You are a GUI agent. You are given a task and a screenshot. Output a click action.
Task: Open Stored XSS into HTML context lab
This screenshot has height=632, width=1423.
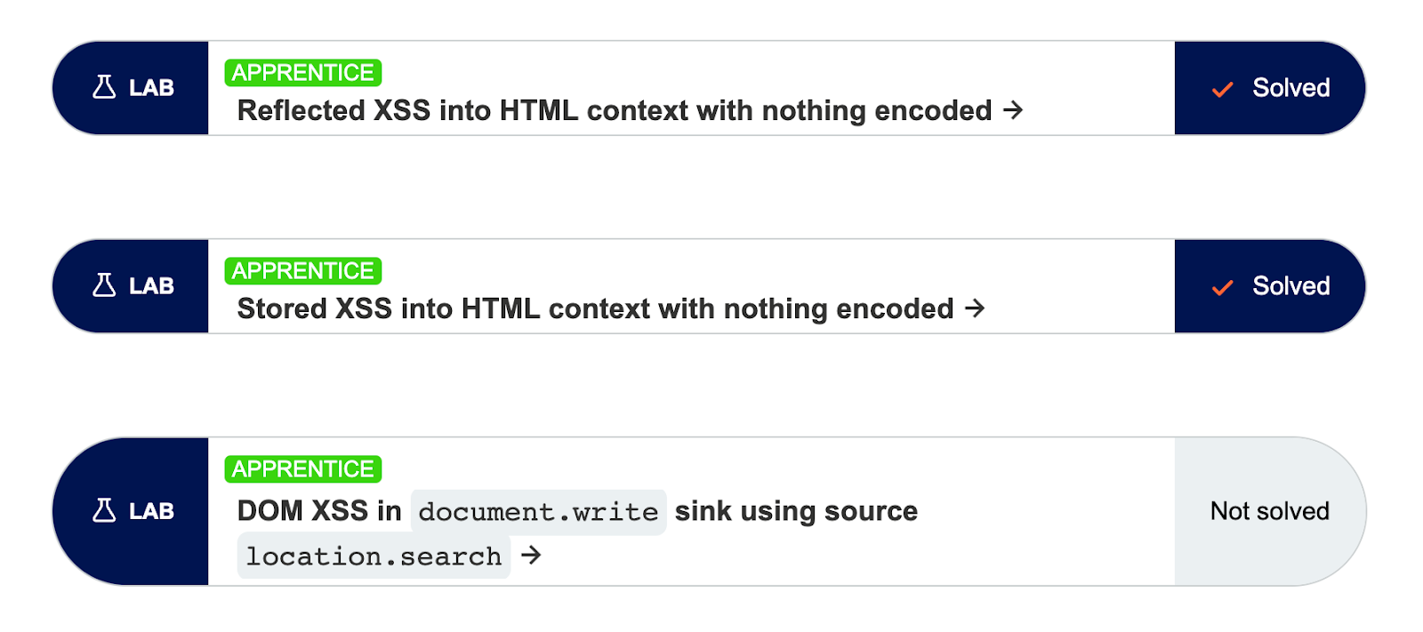pos(595,309)
